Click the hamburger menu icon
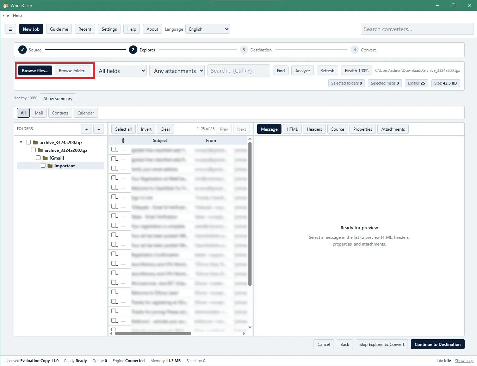The height and width of the screenshot is (366, 477). tap(10, 29)
